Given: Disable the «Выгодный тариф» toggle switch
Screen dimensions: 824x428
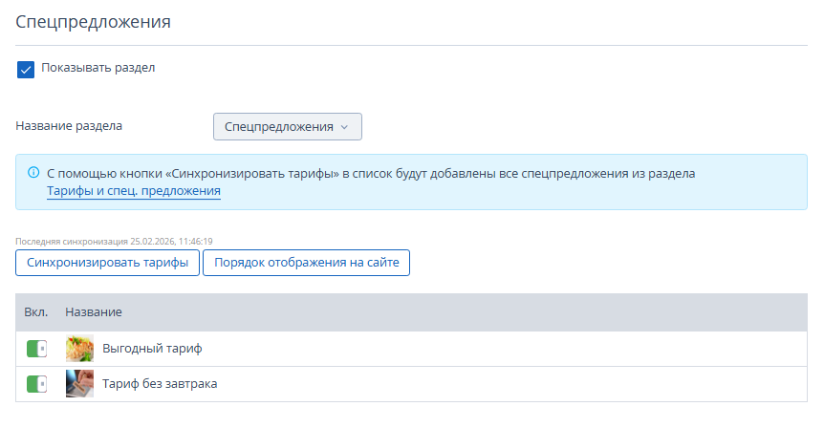Looking at the screenshot, I should click(x=36, y=349).
